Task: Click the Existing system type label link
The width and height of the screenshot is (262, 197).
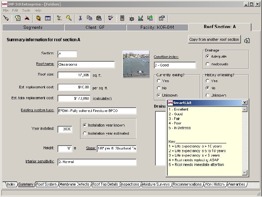Action: tap(40, 110)
